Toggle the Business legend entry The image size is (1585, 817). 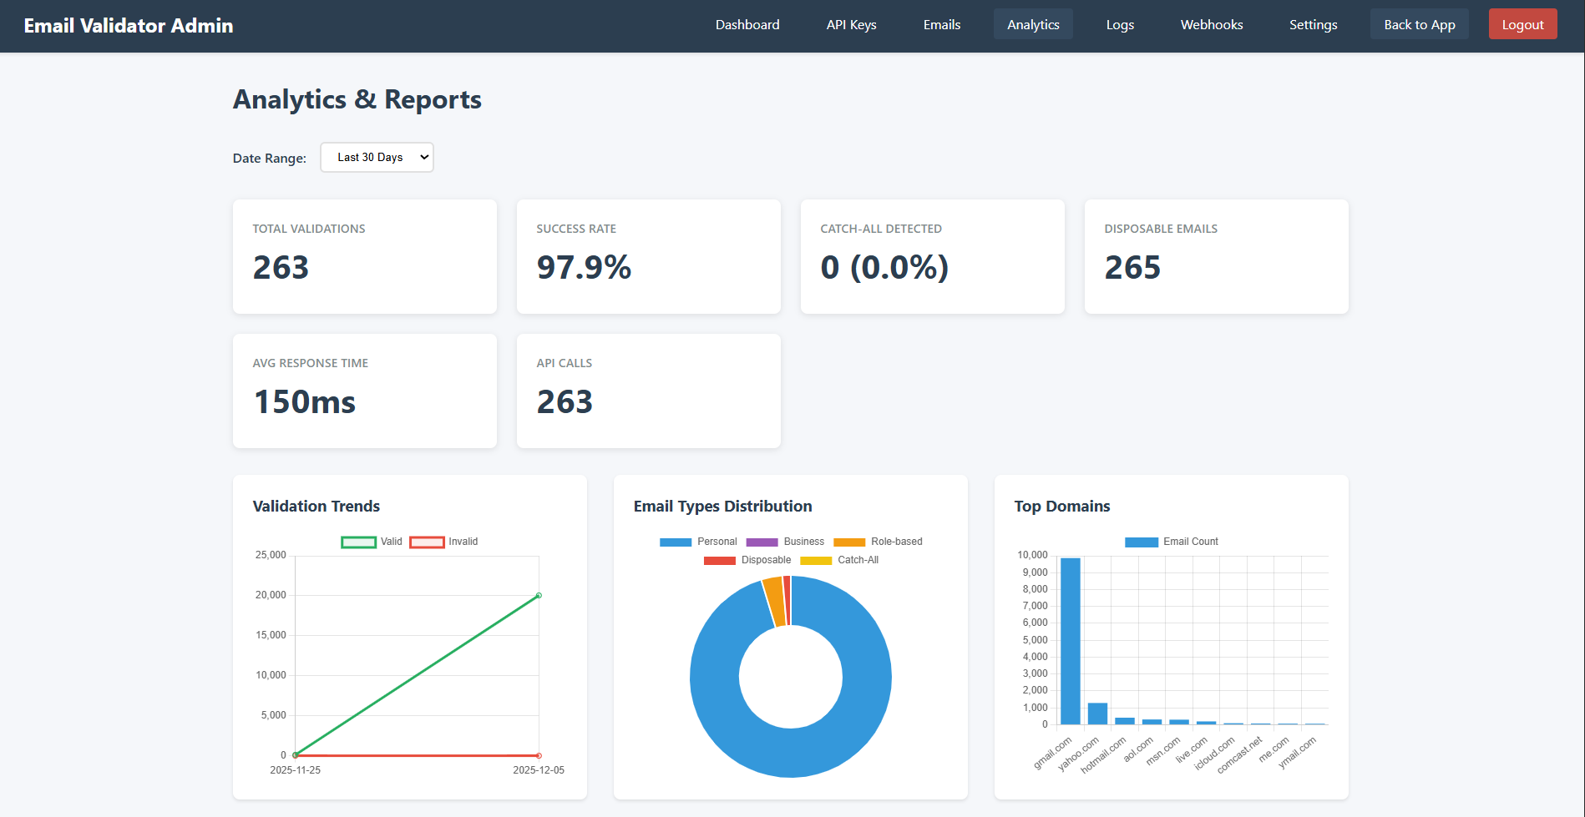pos(785,542)
